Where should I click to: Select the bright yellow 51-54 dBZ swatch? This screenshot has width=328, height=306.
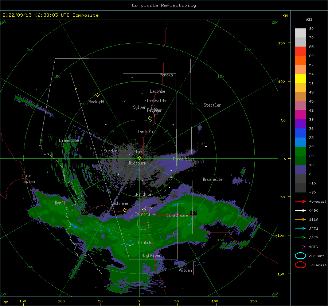point(300,79)
